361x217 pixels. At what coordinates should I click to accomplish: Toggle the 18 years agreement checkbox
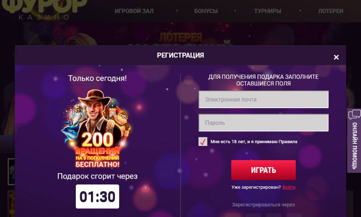[x=203, y=141]
